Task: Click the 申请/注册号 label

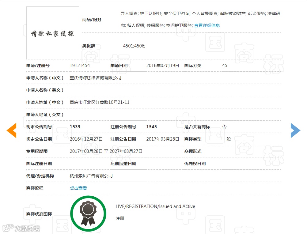Action: pyautogui.click(x=38, y=66)
